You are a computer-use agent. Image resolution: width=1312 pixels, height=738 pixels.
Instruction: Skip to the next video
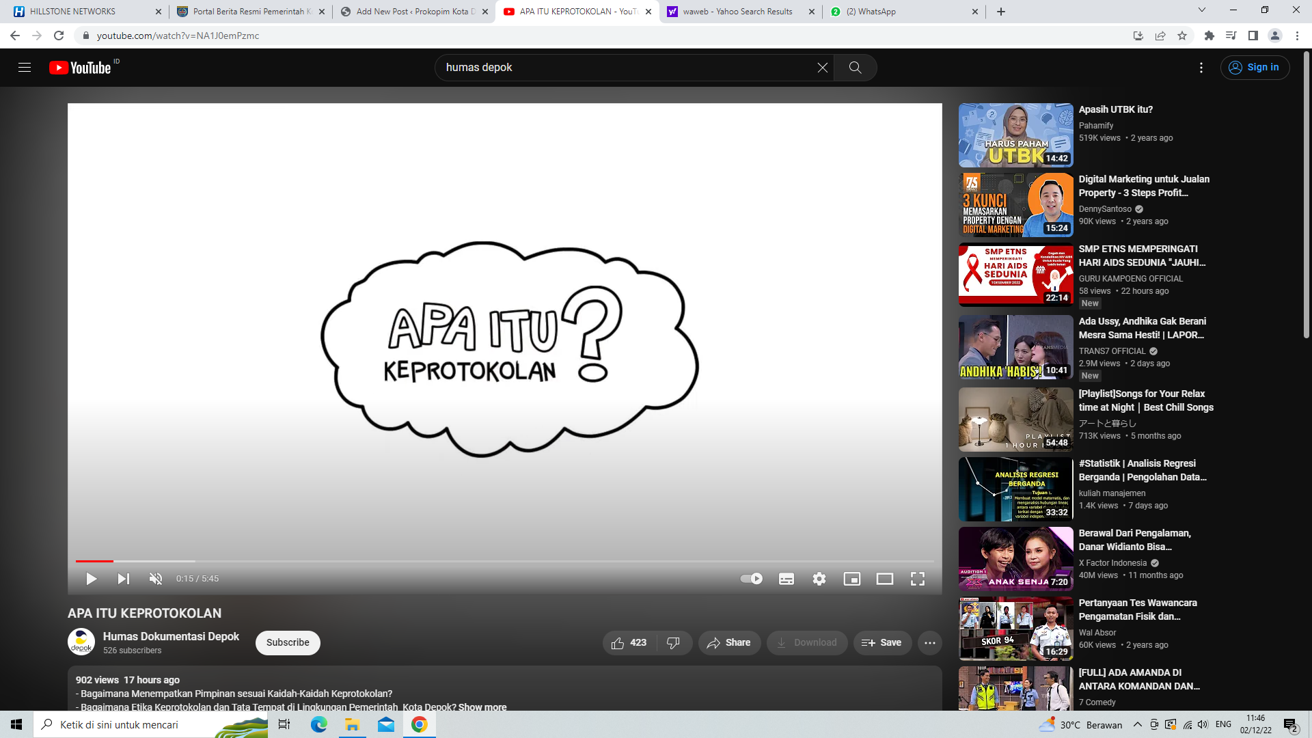tap(123, 579)
